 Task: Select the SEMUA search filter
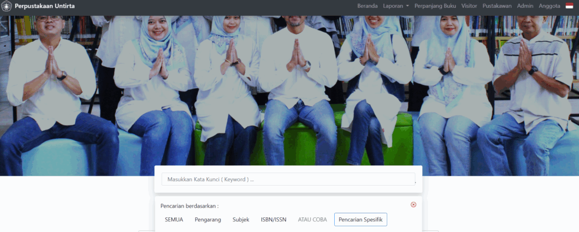174,220
